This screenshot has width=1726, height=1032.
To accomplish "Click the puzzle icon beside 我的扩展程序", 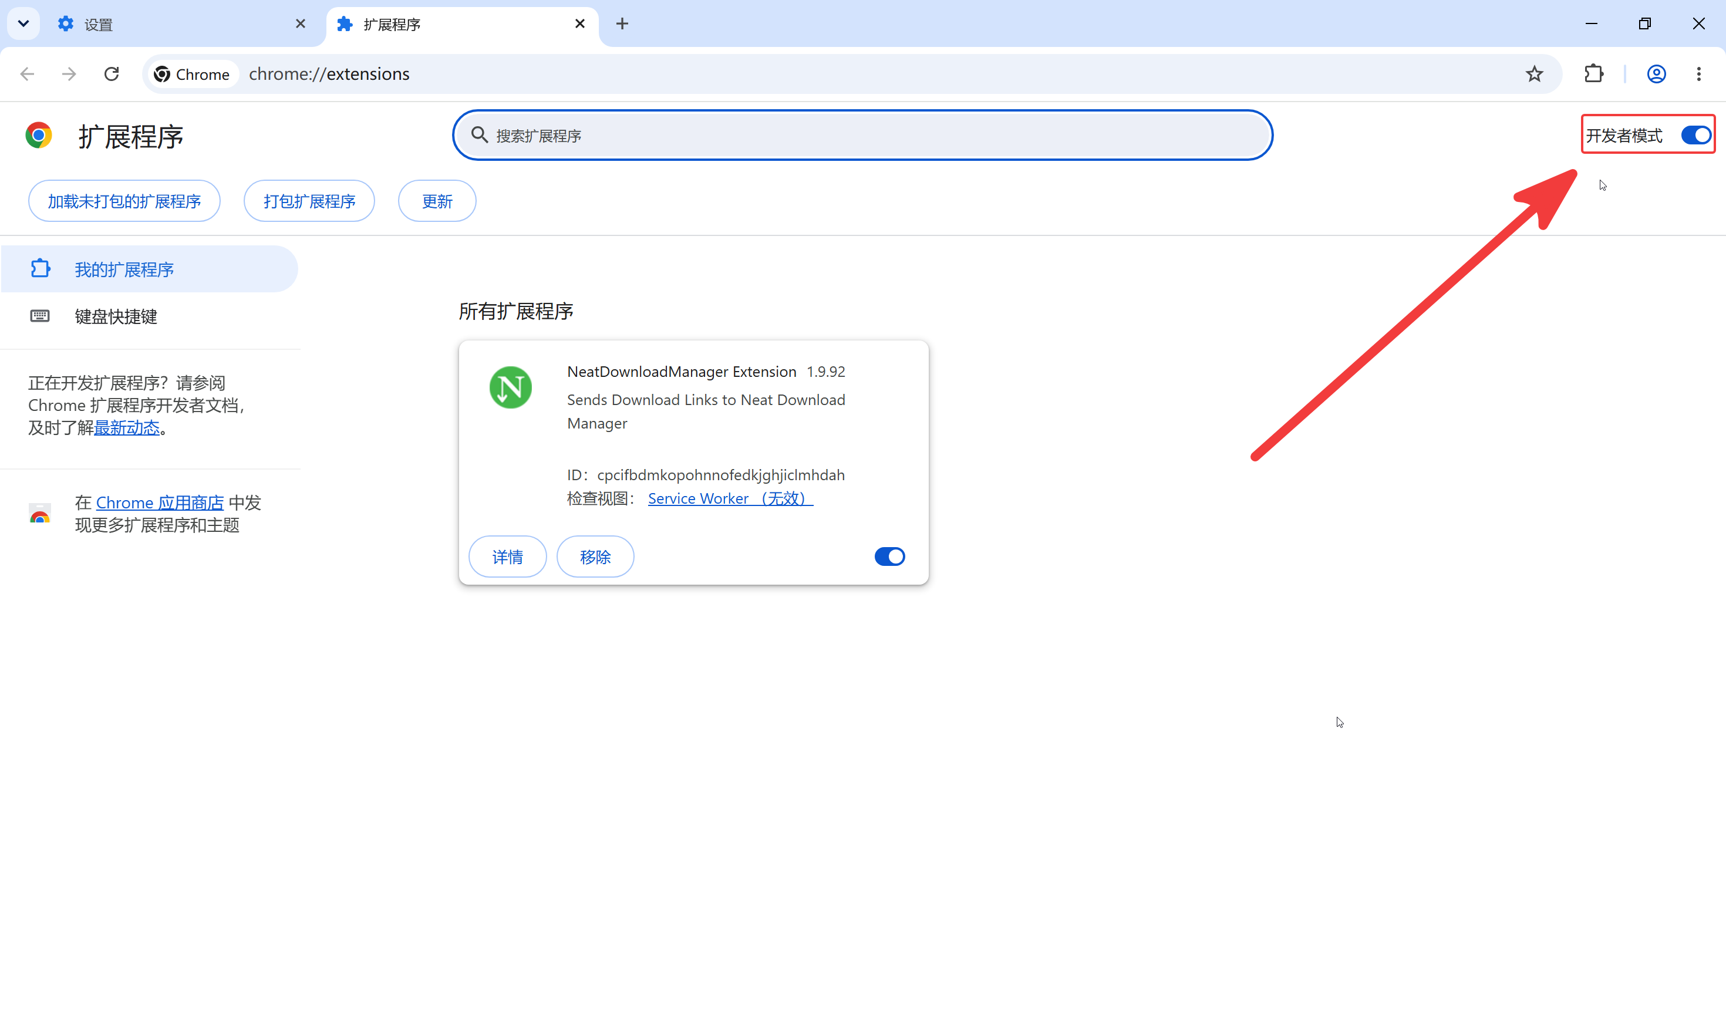I will pyautogui.click(x=41, y=268).
